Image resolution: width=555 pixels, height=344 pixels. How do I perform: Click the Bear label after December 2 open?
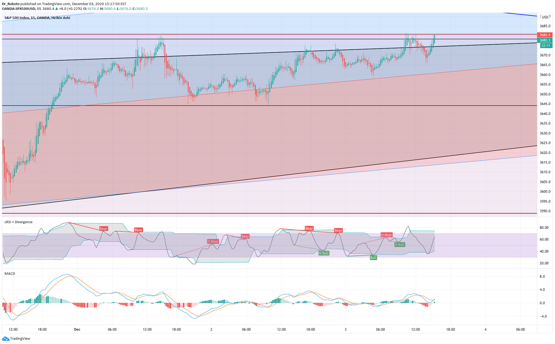coord(245,236)
